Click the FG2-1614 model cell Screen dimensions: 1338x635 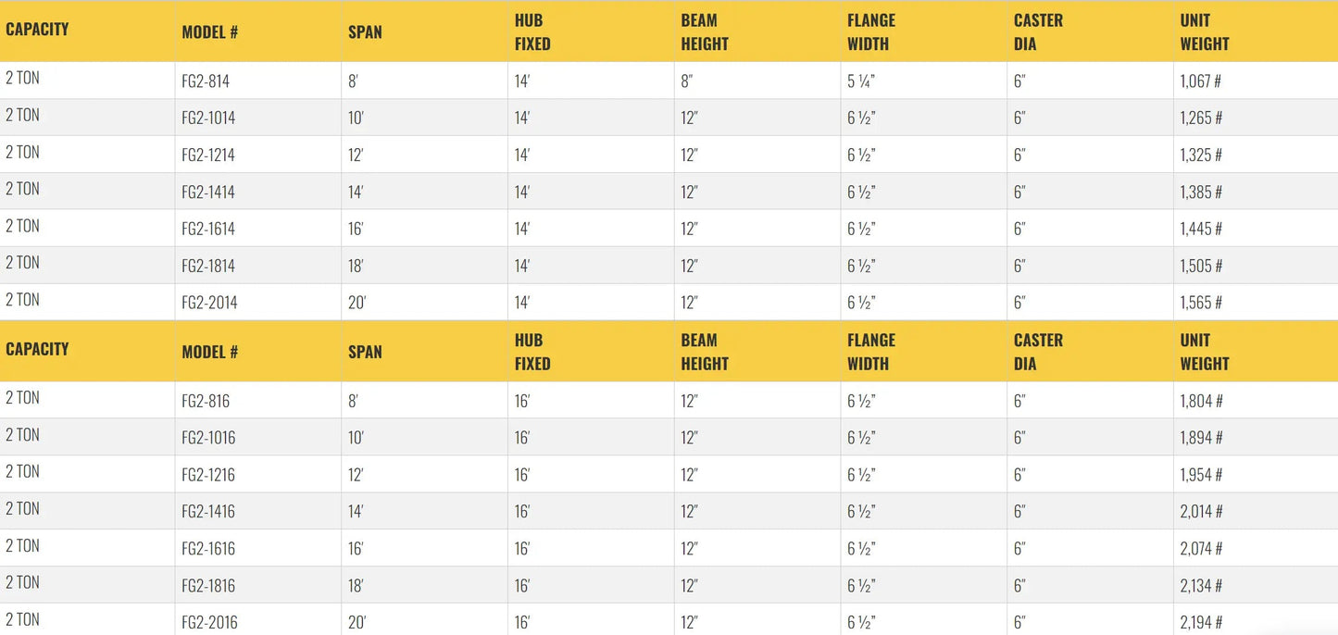pos(208,229)
